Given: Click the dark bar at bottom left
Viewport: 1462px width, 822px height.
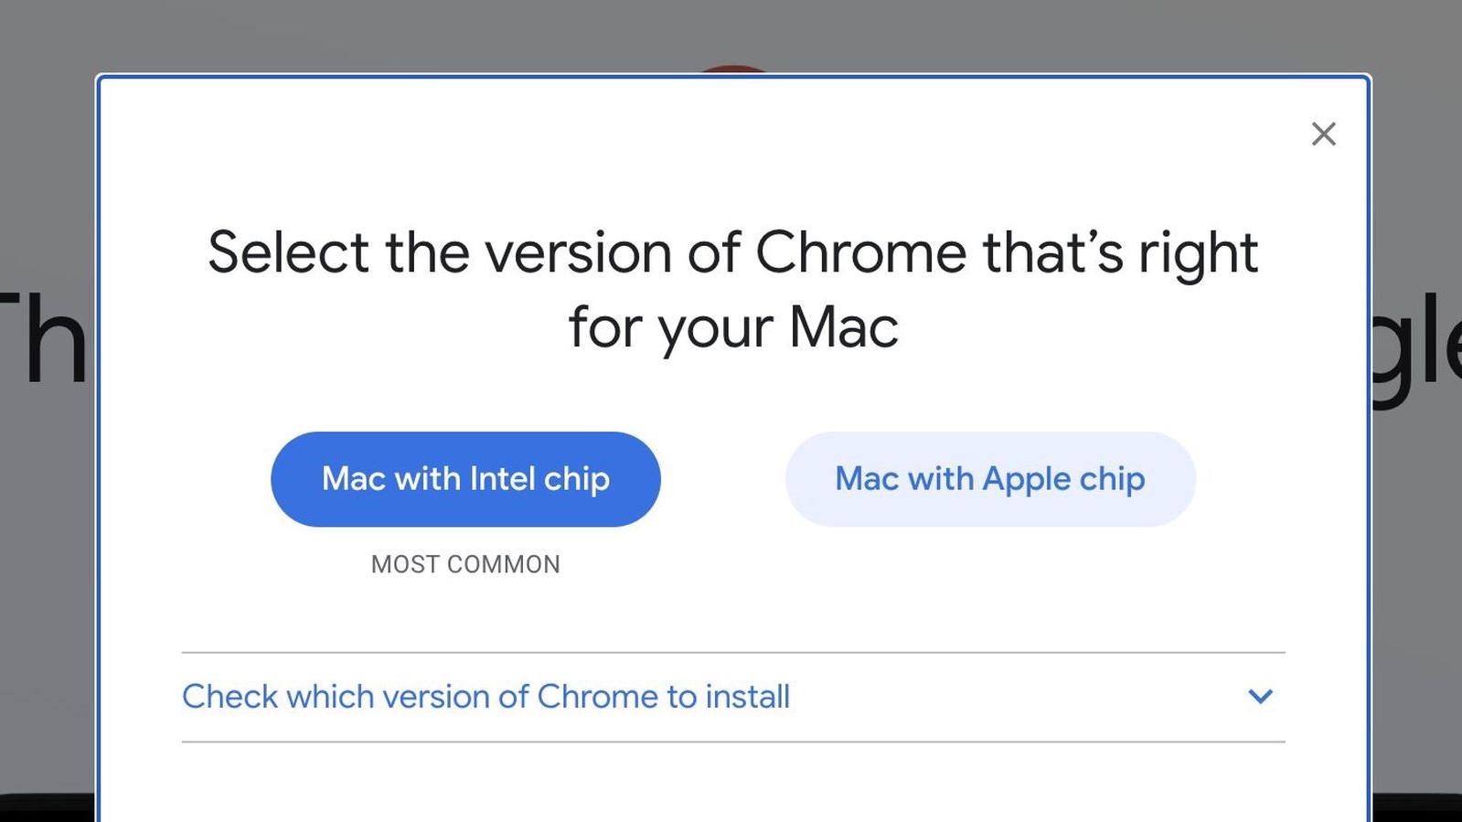Looking at the screenshot, I should (46, 809).
